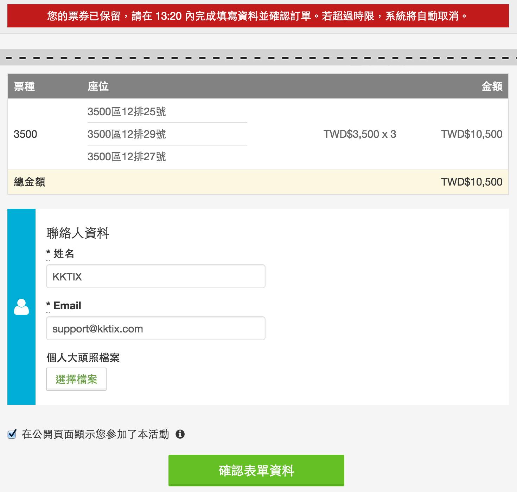Click the 姓名 name input containing KKTIX

155,277
